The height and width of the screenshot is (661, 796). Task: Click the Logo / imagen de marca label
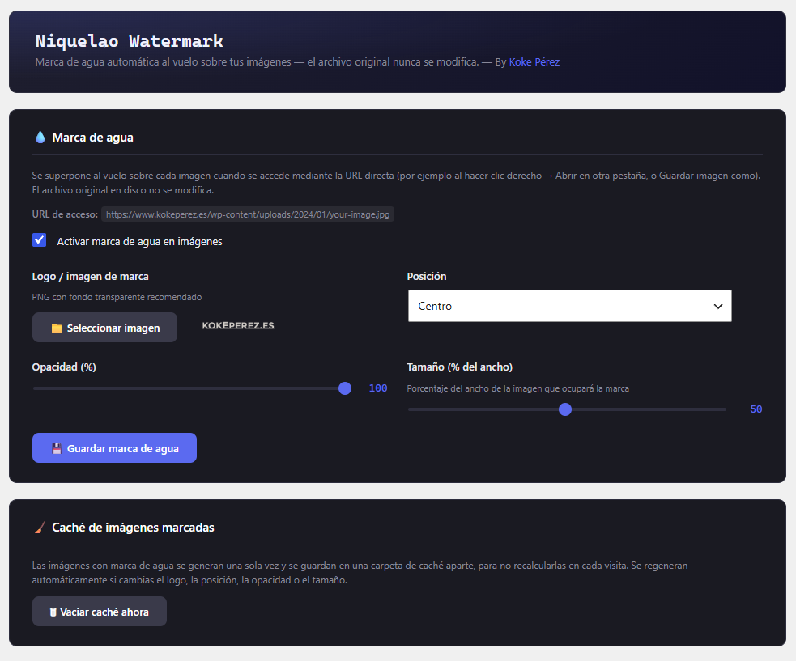click(91, 277)
